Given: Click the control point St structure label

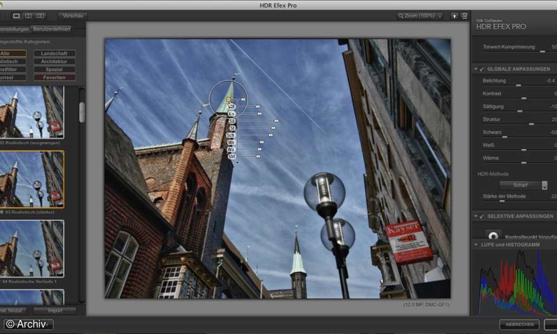Looking at the screenshot, I should point(232,128).
